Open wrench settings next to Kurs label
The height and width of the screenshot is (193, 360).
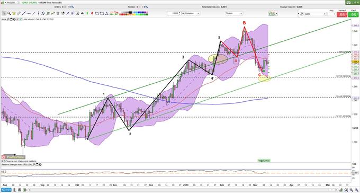pyautogui.click(x=7, y=19)
